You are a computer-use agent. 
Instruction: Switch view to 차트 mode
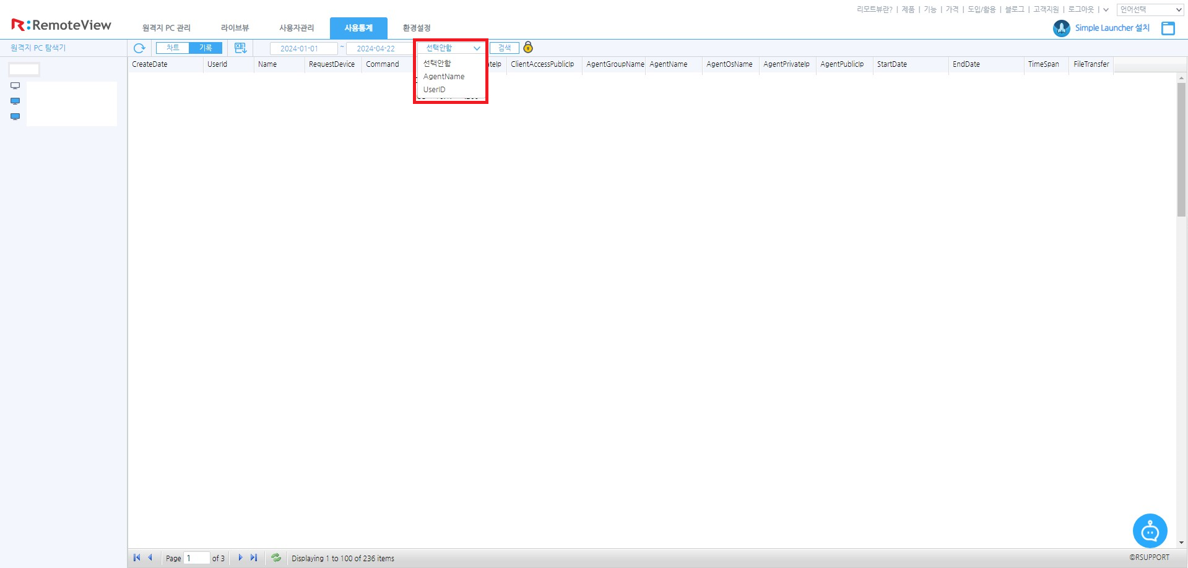coord(173,48)
